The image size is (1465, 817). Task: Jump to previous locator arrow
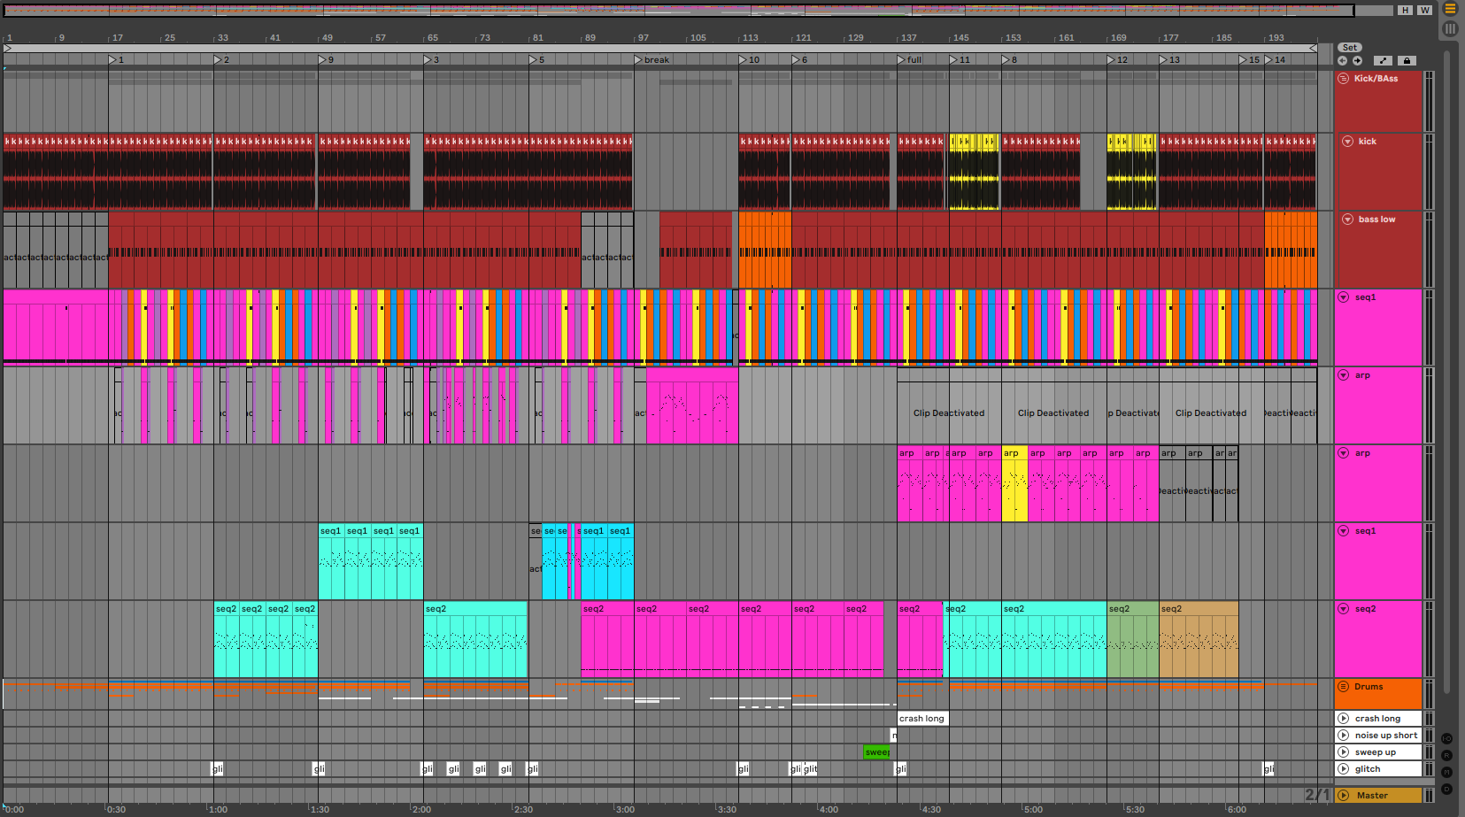coord(1342,60)
